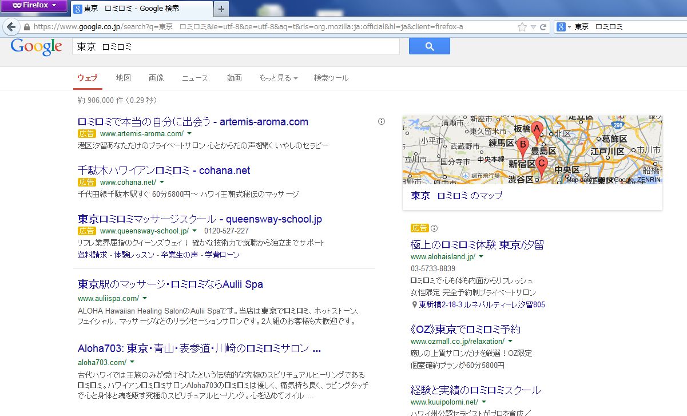Switch to the 動画 tab
Viewport: 687px width, 416px height.
[x=234, y=78]
